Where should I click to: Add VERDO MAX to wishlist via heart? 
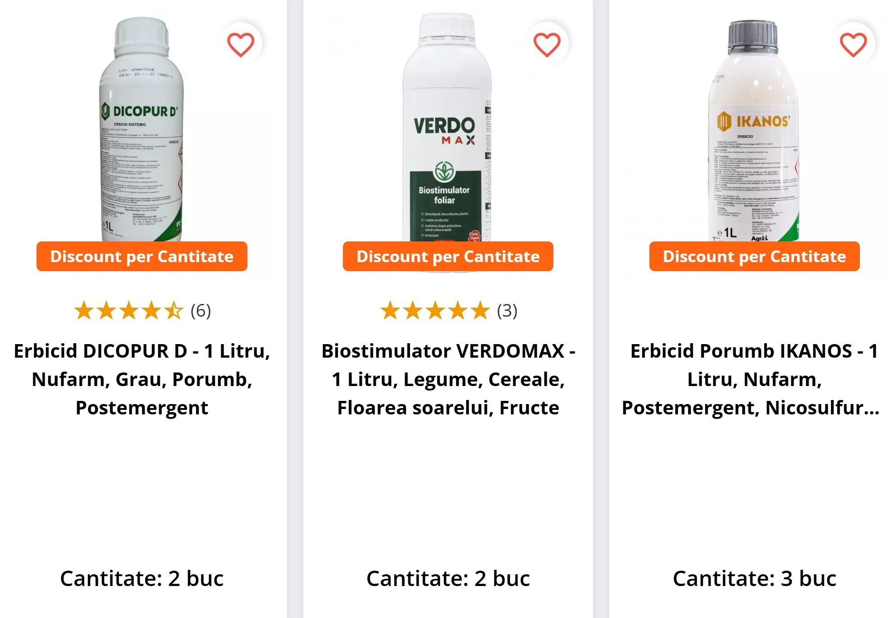pyautogui.click(x=547, y=44)
